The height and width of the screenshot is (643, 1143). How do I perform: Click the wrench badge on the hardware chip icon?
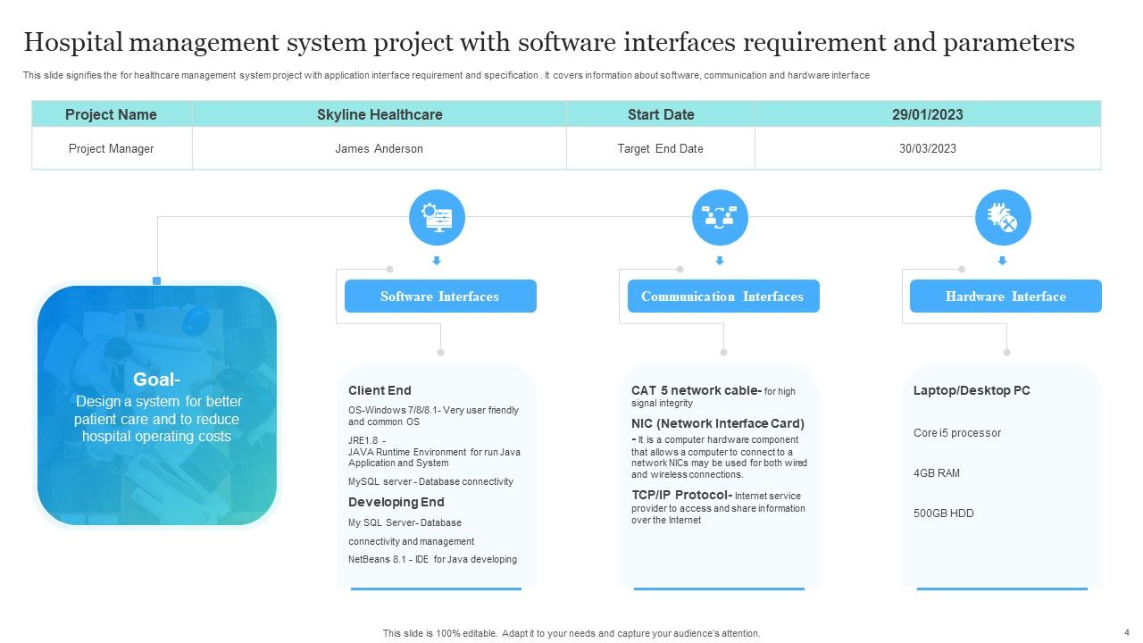[x=1008, y=224]
